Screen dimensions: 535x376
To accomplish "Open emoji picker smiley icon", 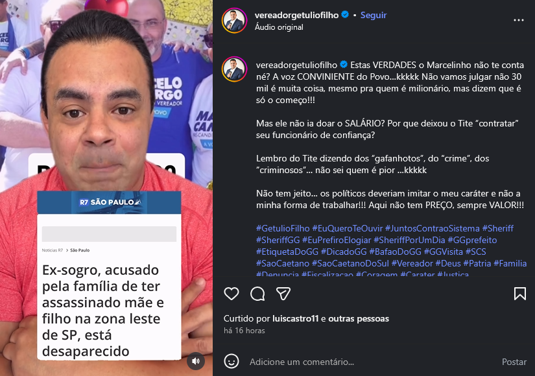I will [232, 361].
